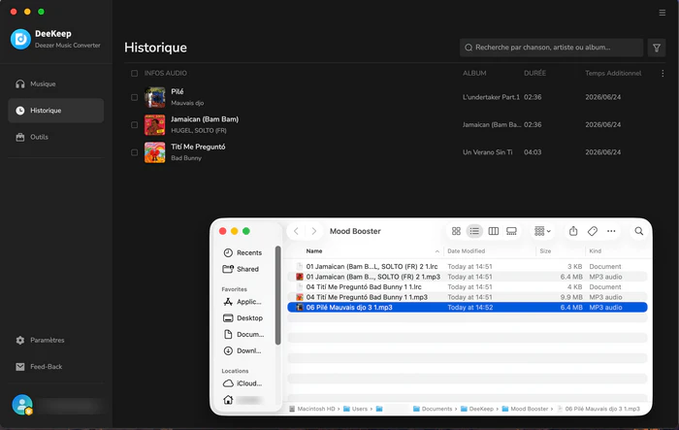Sort Finder files by Date Modified

click(x=466, y=251)
